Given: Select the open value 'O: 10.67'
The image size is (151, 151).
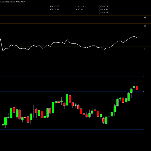Looking at the screenshot, I should tap(55, 7).
